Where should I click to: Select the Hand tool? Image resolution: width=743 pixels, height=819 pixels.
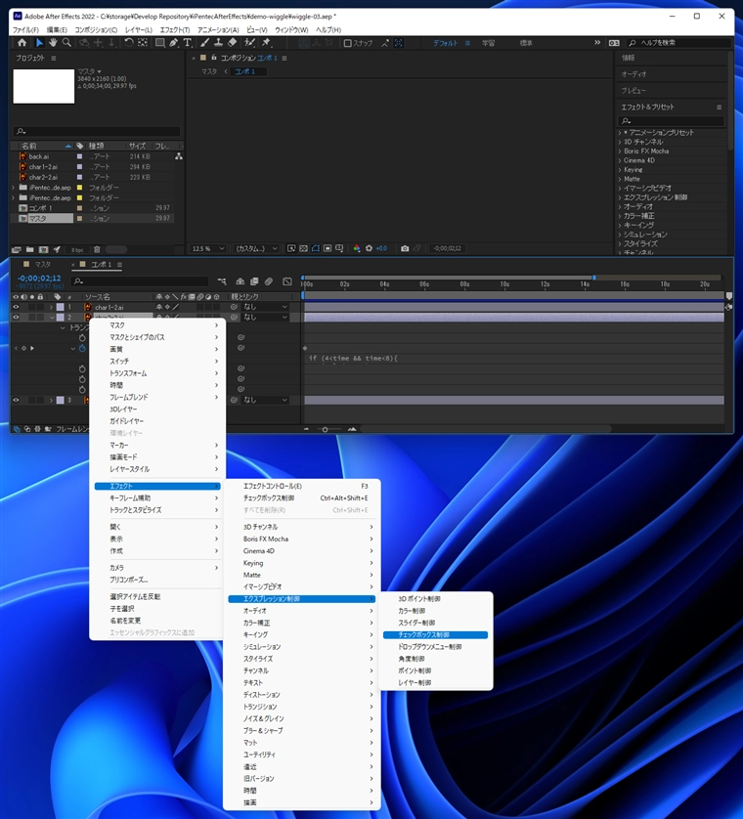[x=53, y=43]
